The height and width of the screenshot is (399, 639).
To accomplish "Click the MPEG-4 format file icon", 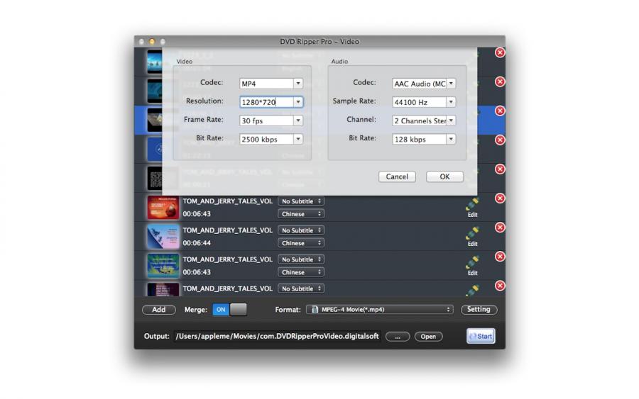I will click(315, 310).
